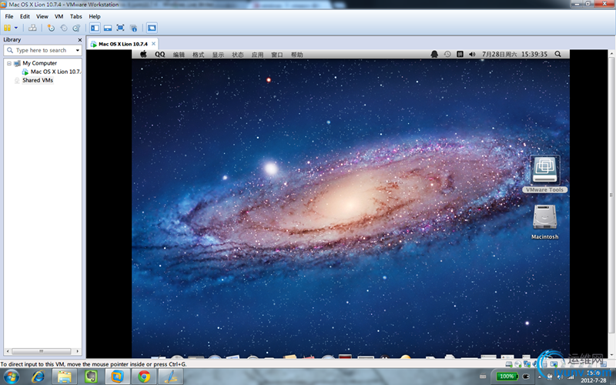Open the input method menu icon

click(460, 54)
